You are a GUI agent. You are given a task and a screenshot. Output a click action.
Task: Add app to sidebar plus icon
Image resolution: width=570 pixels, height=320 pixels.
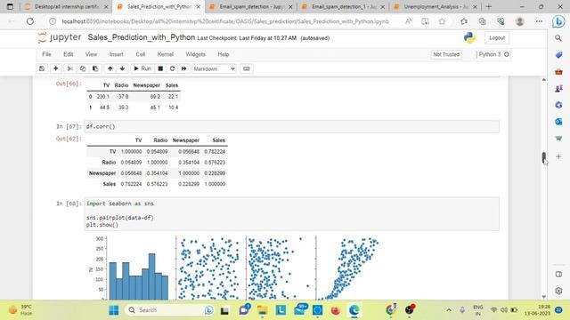(558, 156)
